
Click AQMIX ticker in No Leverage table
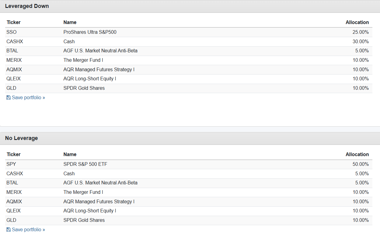tap(14, 201)
